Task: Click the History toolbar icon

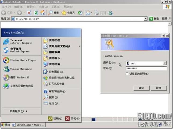Action: point(80,13)
